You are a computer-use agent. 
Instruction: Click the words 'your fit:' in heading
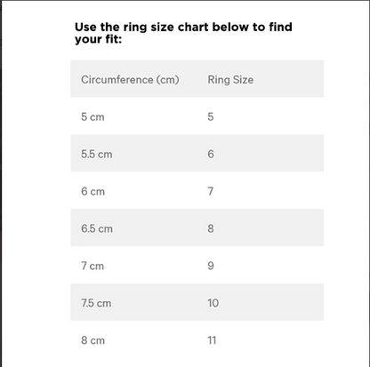click(99, 39)
